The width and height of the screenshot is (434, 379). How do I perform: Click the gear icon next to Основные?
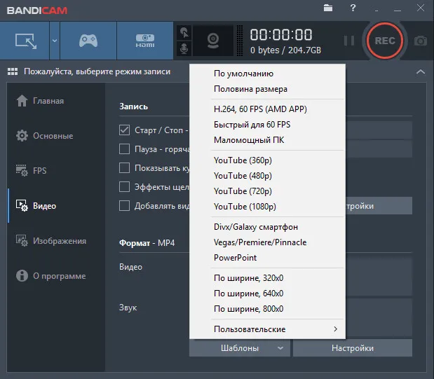point(22,136)
